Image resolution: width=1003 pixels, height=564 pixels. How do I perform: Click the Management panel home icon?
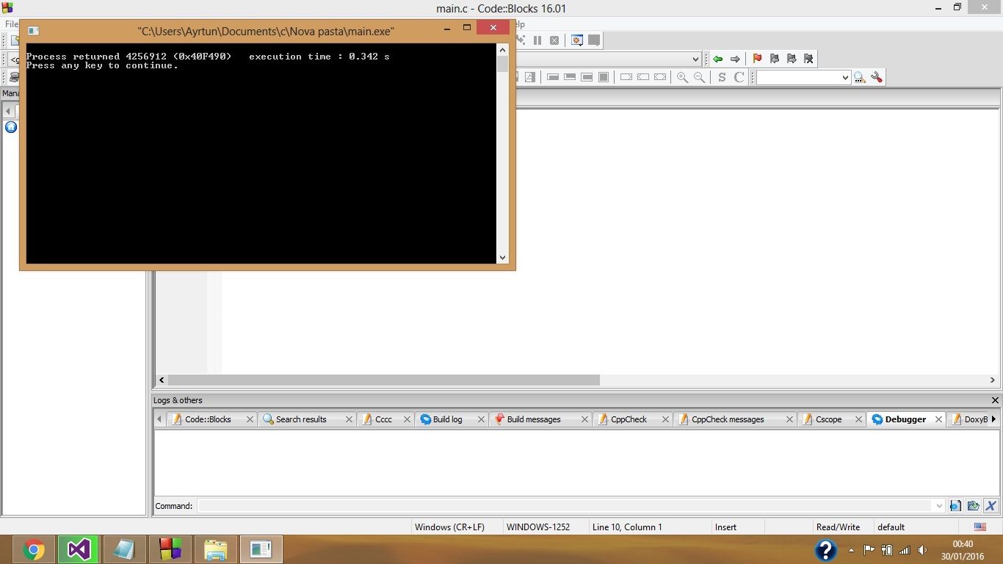(x=11, y=127)
